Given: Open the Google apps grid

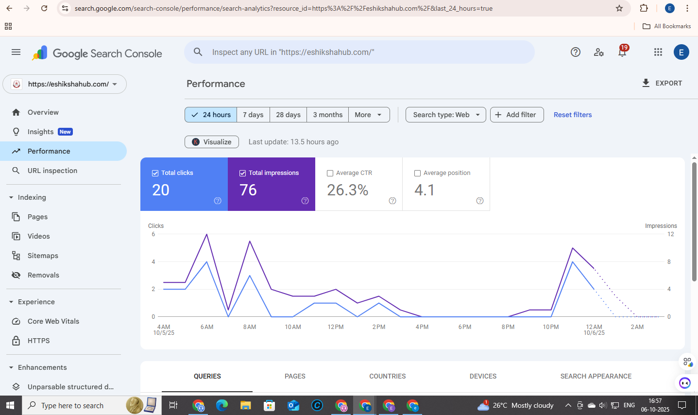Looking at the screenshot, I should click(x=658, y=52).
